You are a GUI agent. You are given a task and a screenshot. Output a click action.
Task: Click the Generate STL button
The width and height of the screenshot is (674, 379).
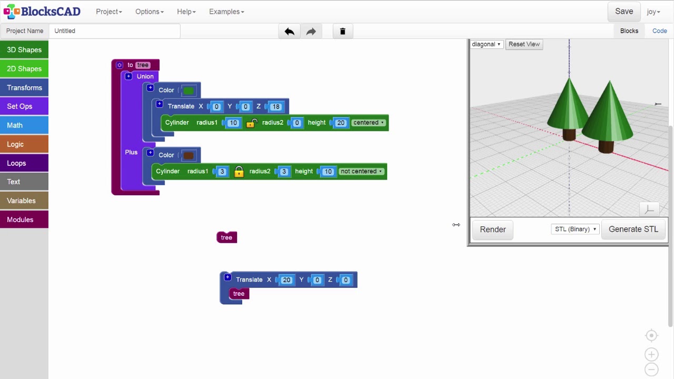[x=633, y=230]
